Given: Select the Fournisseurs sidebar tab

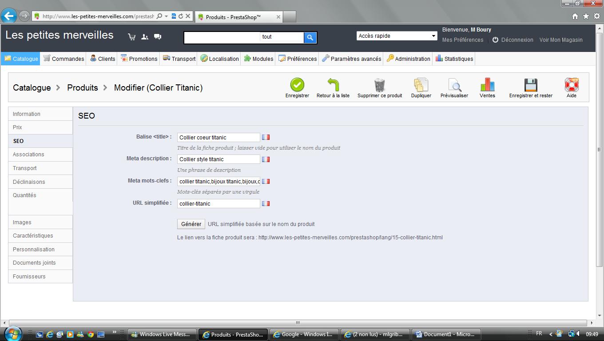Looking at the screenshot, I should pyautogui.click(x=40, y=277).
